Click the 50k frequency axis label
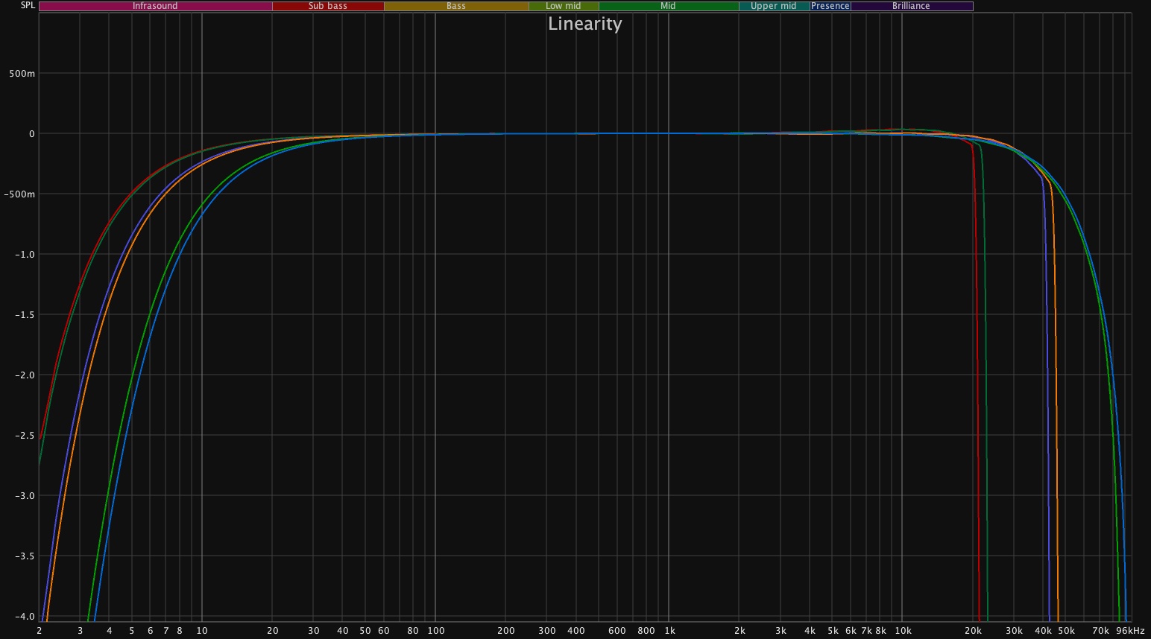Image resolution: width=1151 pixels, height=639 pixels. click(1066, 631)
